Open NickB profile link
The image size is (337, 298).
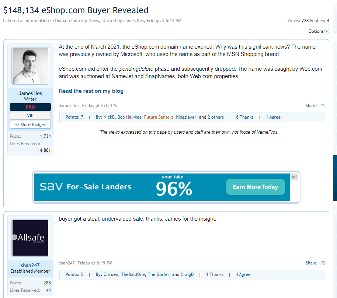click(109, 117)
